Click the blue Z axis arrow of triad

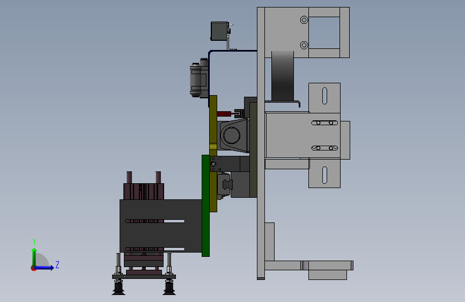click(x=45, y=268)
